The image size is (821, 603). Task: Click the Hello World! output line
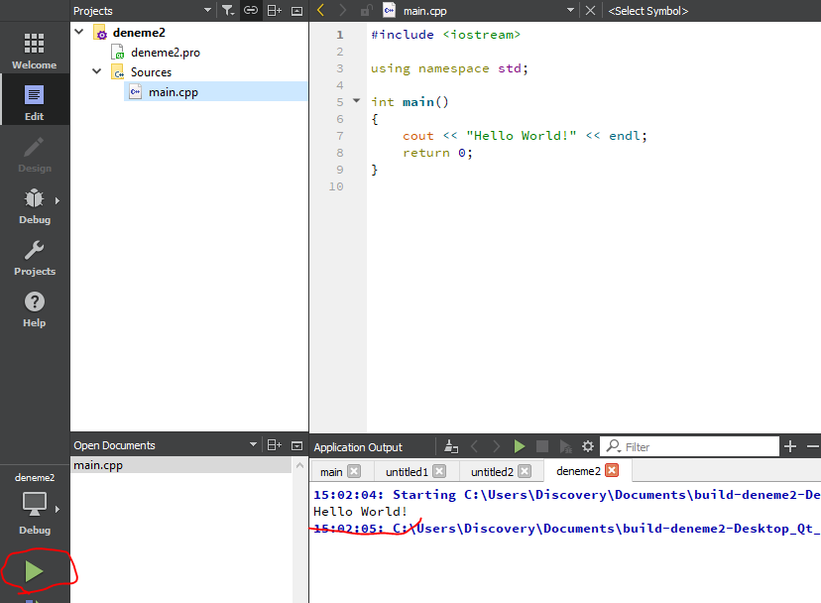pyautogui.click(x=360, y=512)
